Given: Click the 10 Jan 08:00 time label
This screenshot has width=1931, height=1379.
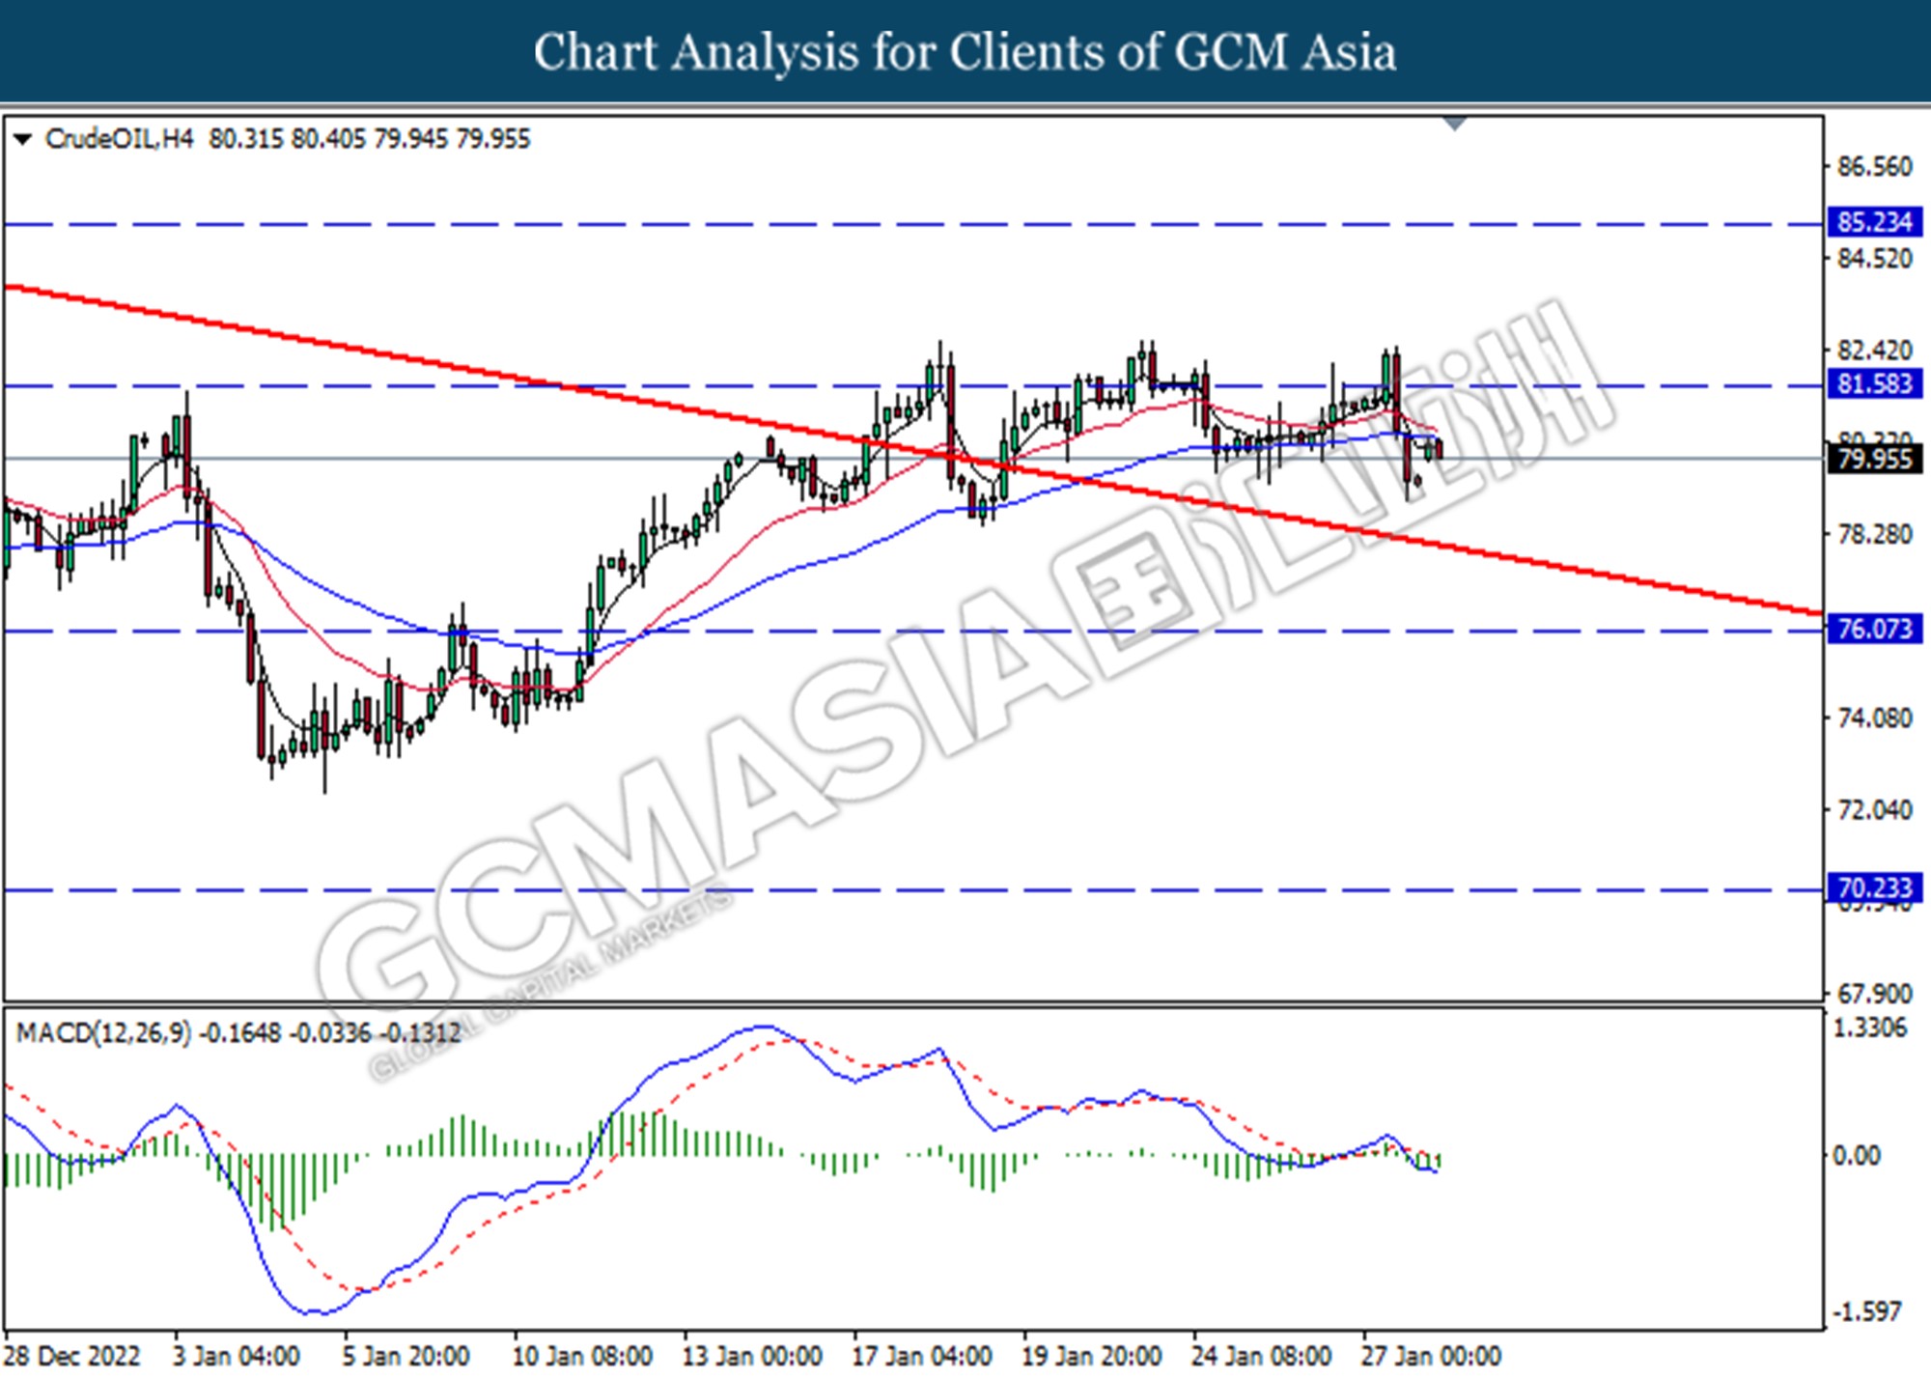Looking at the screenshot, I should pyautogui.click(x=582, y=1357).
